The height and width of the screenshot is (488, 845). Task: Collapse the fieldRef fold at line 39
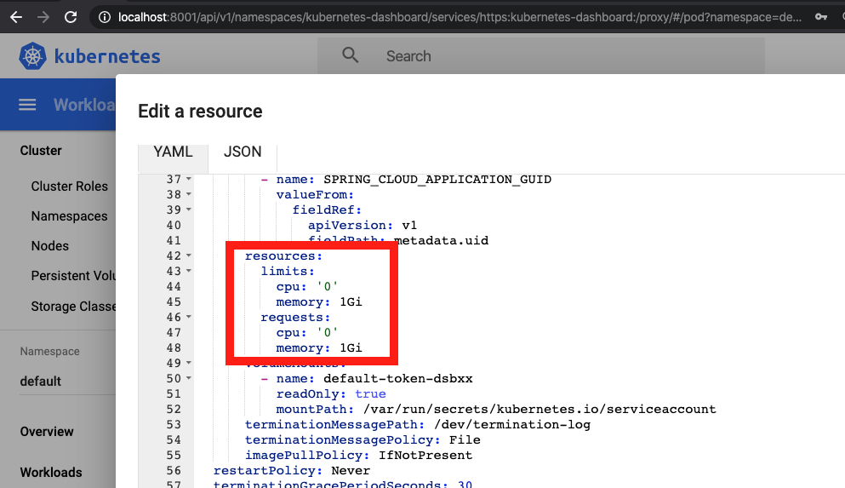tap(189, 210)
